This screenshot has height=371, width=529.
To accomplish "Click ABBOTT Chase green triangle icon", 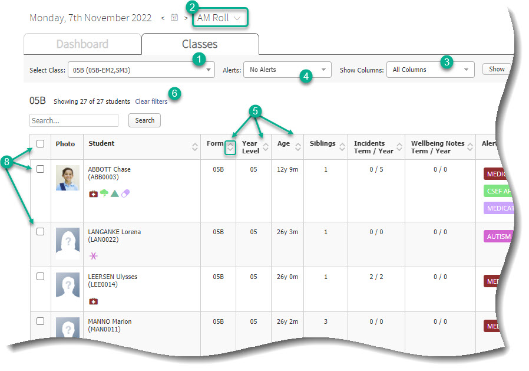I will click(x=115, y=193).
